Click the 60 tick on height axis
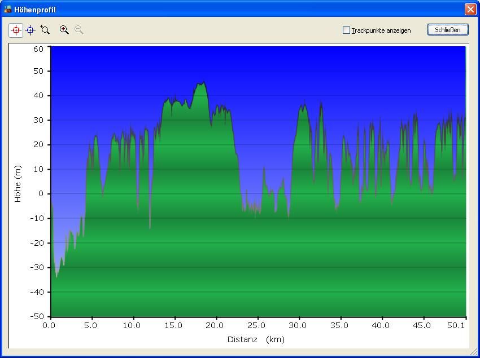The image size is (480, 358). (38, 49)
